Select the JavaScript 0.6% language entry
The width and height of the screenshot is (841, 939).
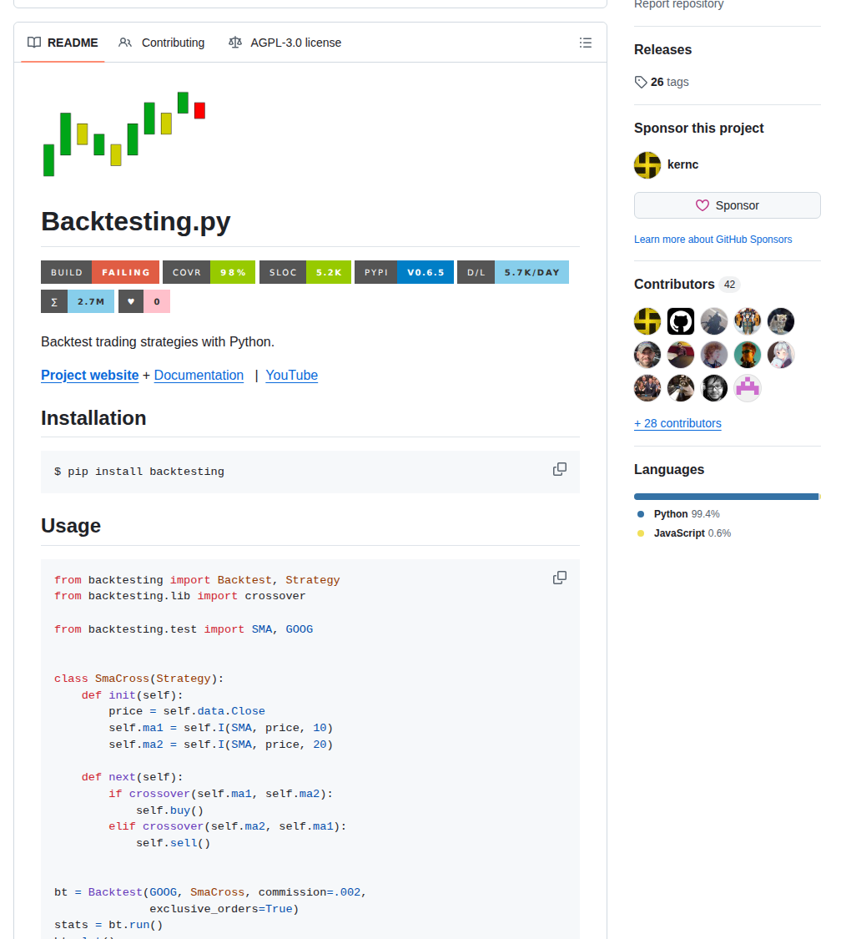(684, 533)
